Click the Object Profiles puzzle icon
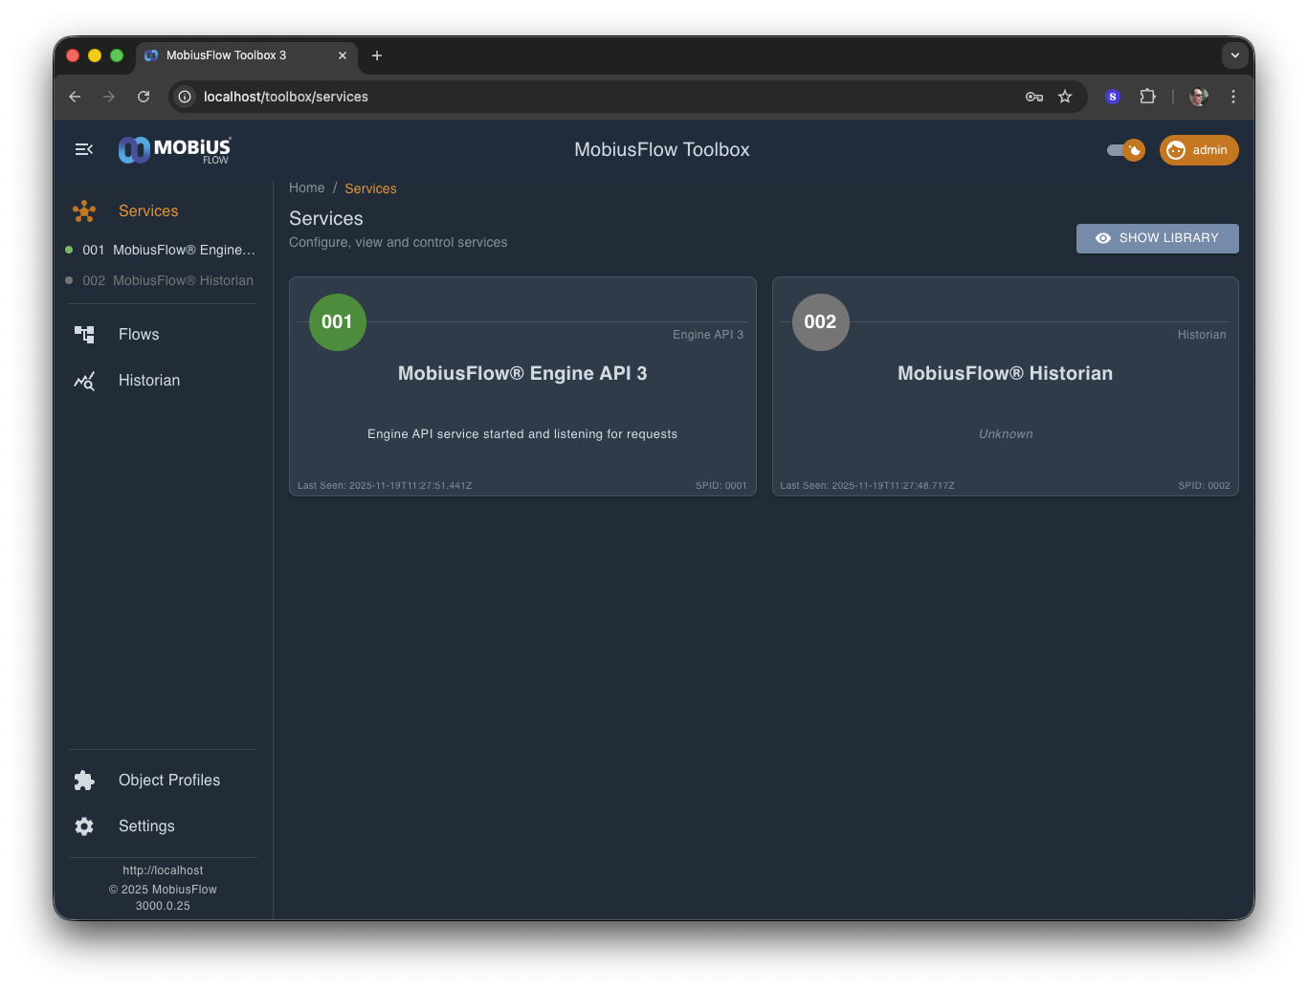This screenshot has height=991, width=1308. click(x=84, y=781)
